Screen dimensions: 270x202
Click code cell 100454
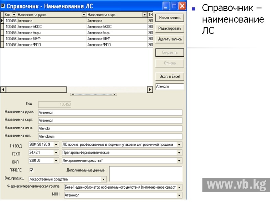(11, 27)
